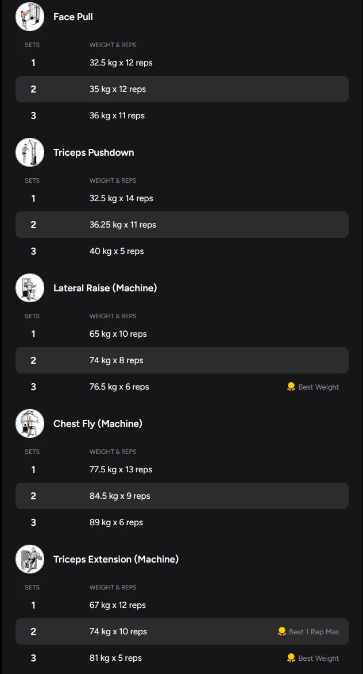Open the Lateral Raise (Machine) title
363x674 pixels.
(x=105, y=288)
